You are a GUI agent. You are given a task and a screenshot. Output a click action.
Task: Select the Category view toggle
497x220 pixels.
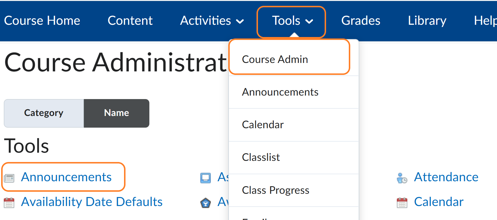(43, 113)
